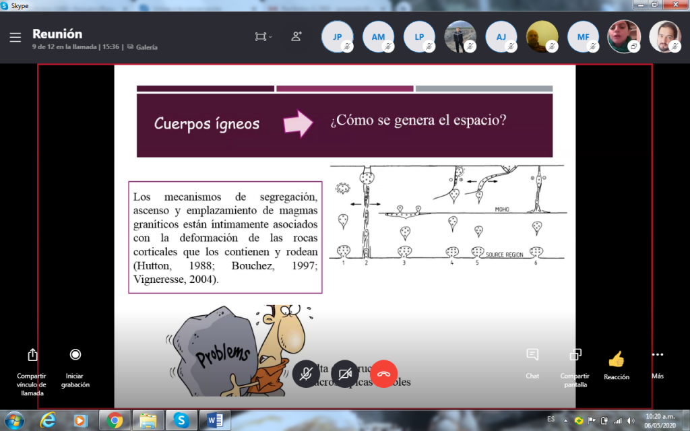Click the shared slide presentation area
The image size is (690, 431).
click(345, 236)
